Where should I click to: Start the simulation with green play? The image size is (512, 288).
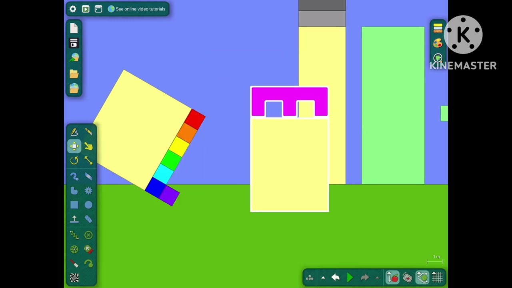350,278
